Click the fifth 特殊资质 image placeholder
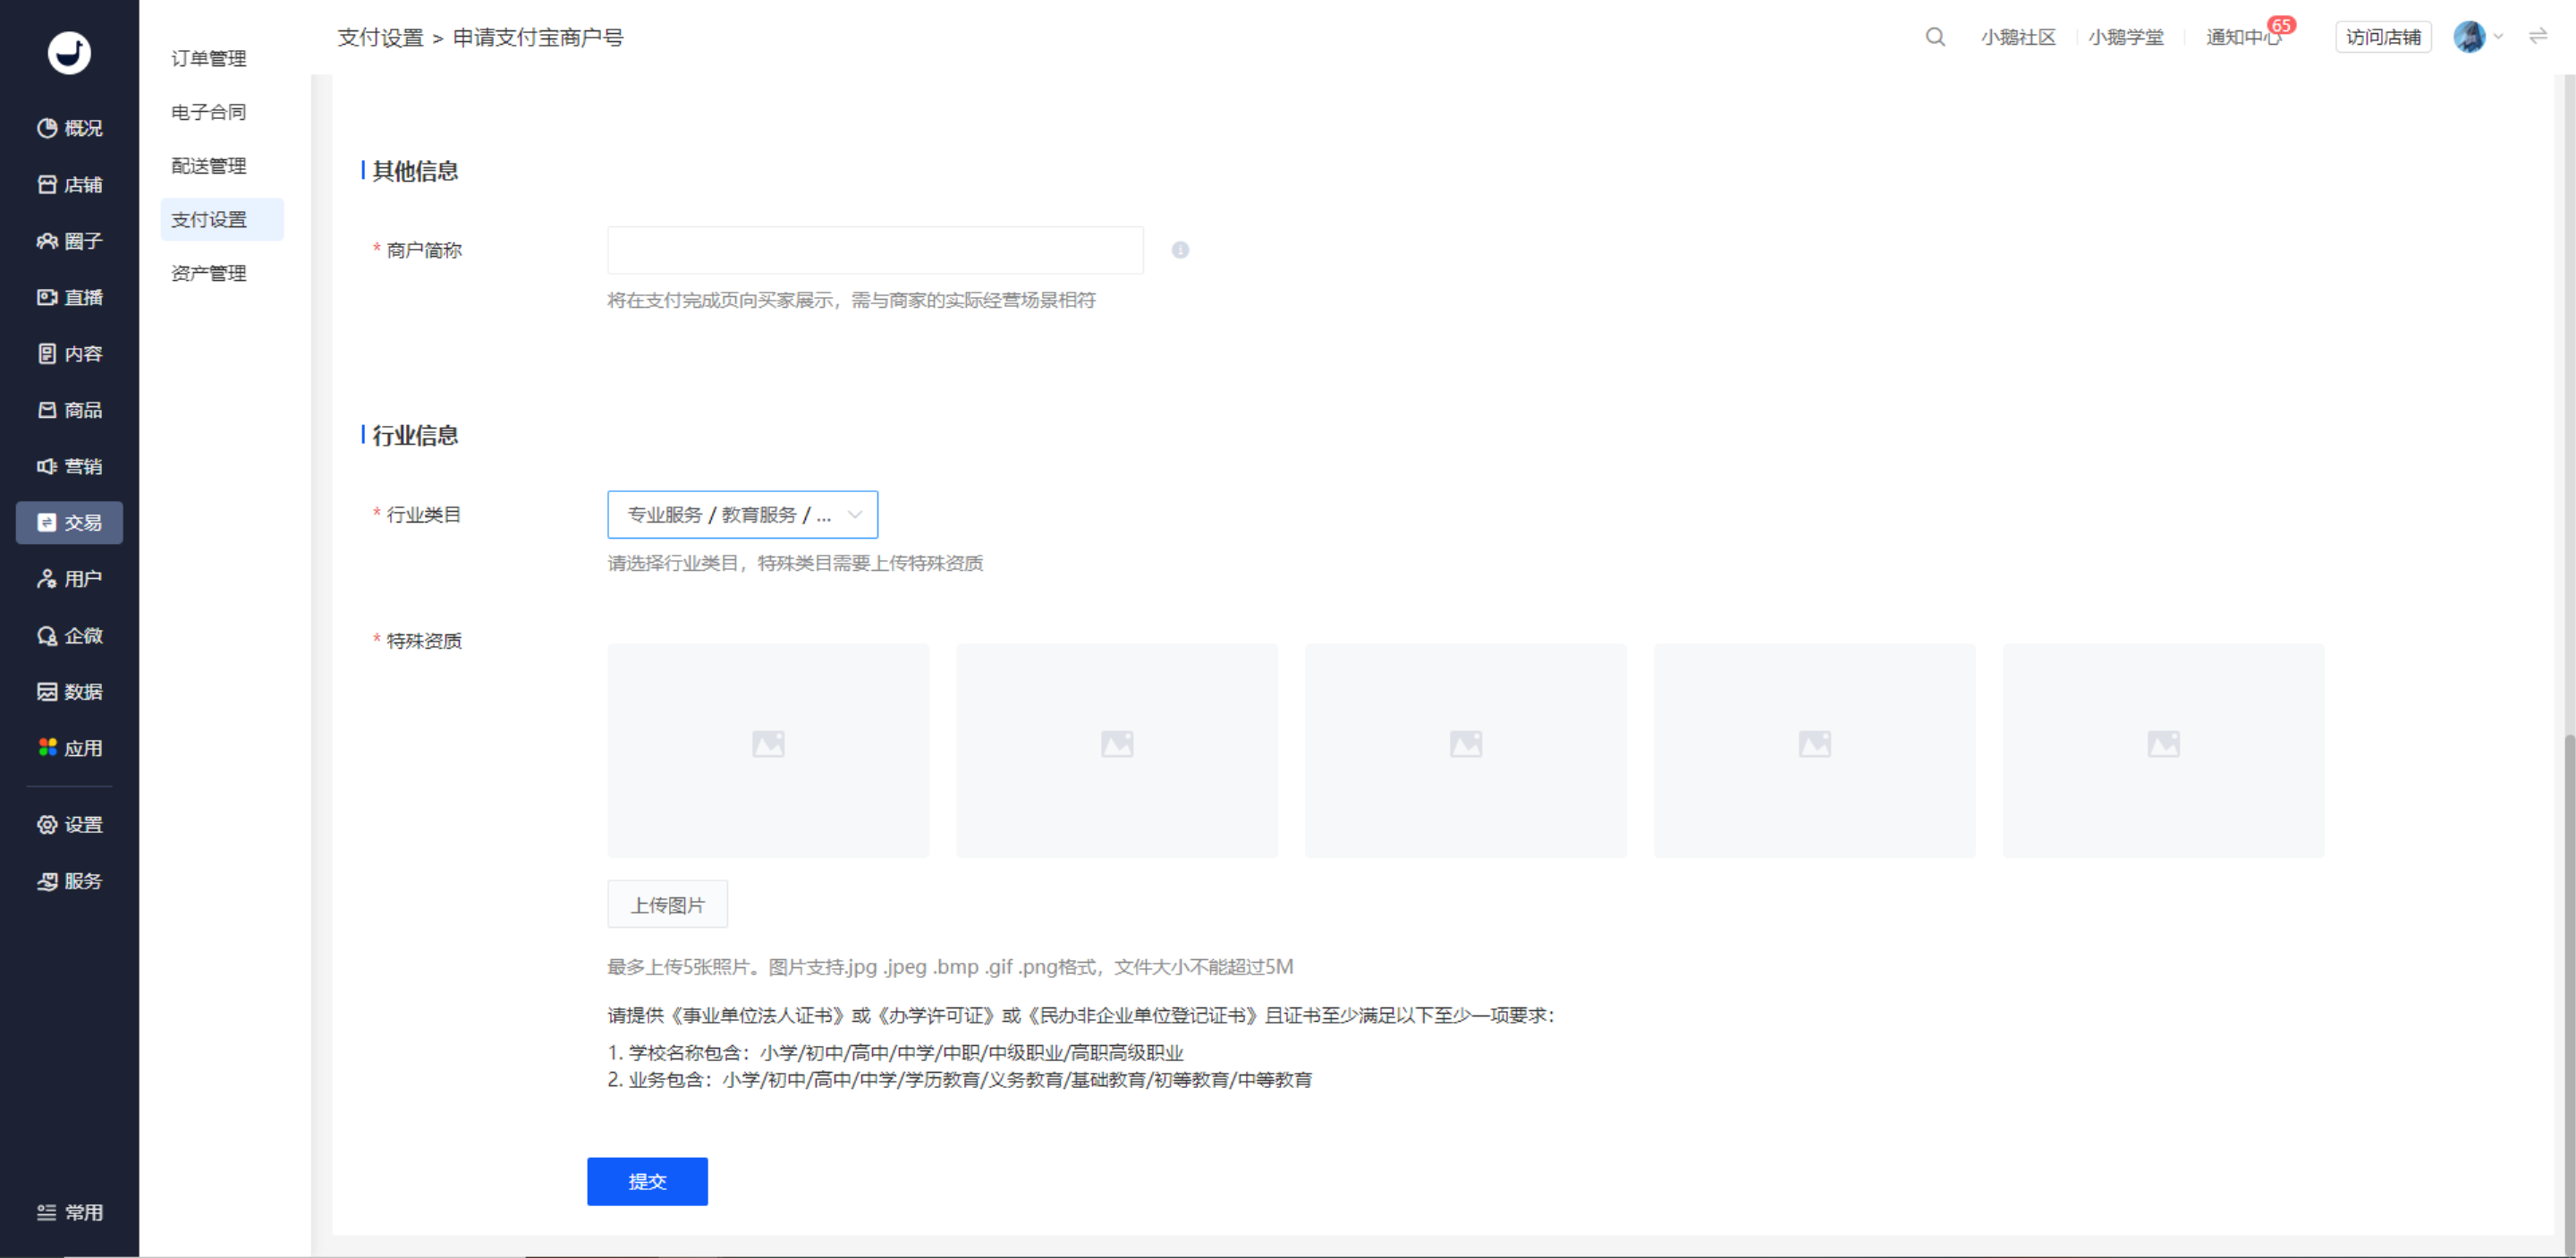Screen dimensions: 2576x1258 [x=2163, y=750]
